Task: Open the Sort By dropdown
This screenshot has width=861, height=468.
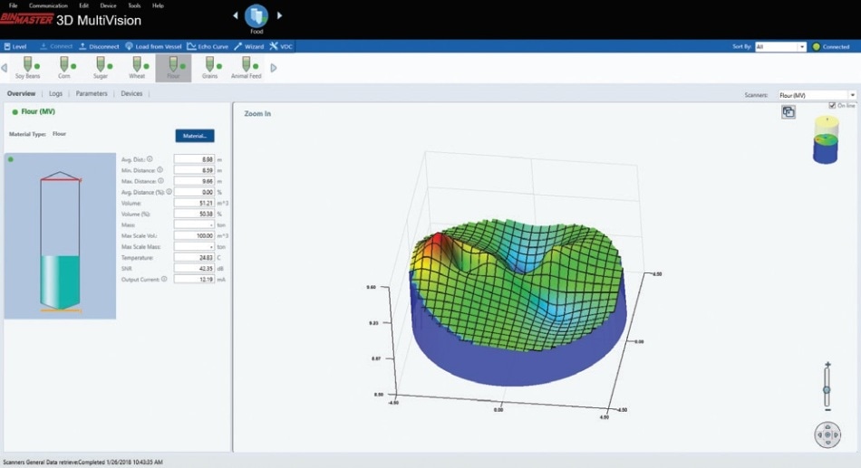Action: click(780, 47)
